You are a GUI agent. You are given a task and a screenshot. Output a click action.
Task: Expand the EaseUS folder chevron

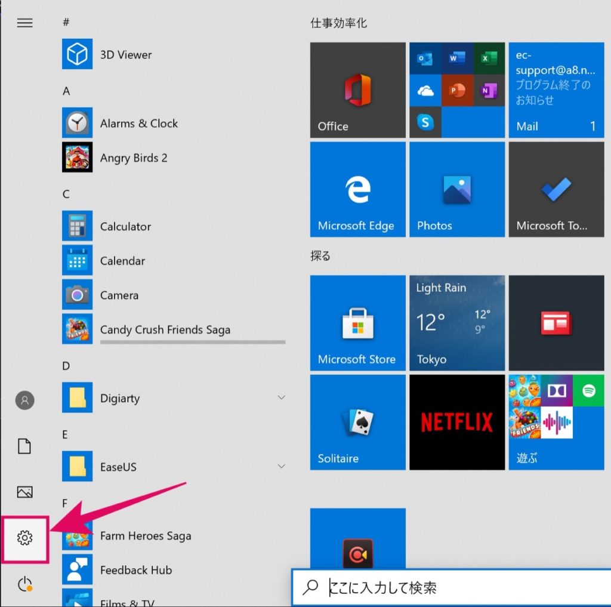pos(281,466)
